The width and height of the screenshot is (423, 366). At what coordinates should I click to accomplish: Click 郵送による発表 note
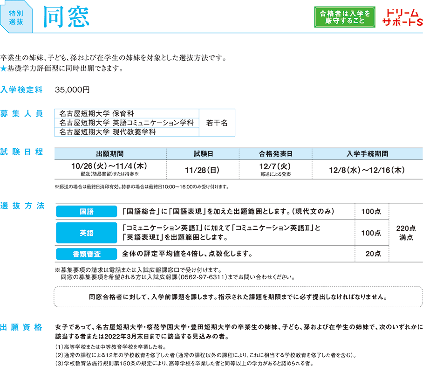point(275,174)
